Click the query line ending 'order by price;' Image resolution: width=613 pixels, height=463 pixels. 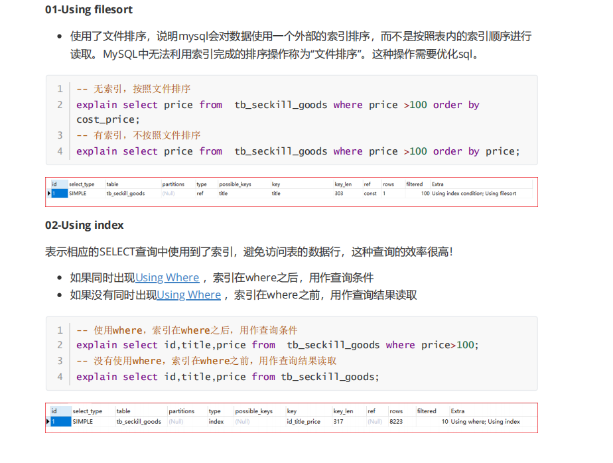tap(298, 151)
